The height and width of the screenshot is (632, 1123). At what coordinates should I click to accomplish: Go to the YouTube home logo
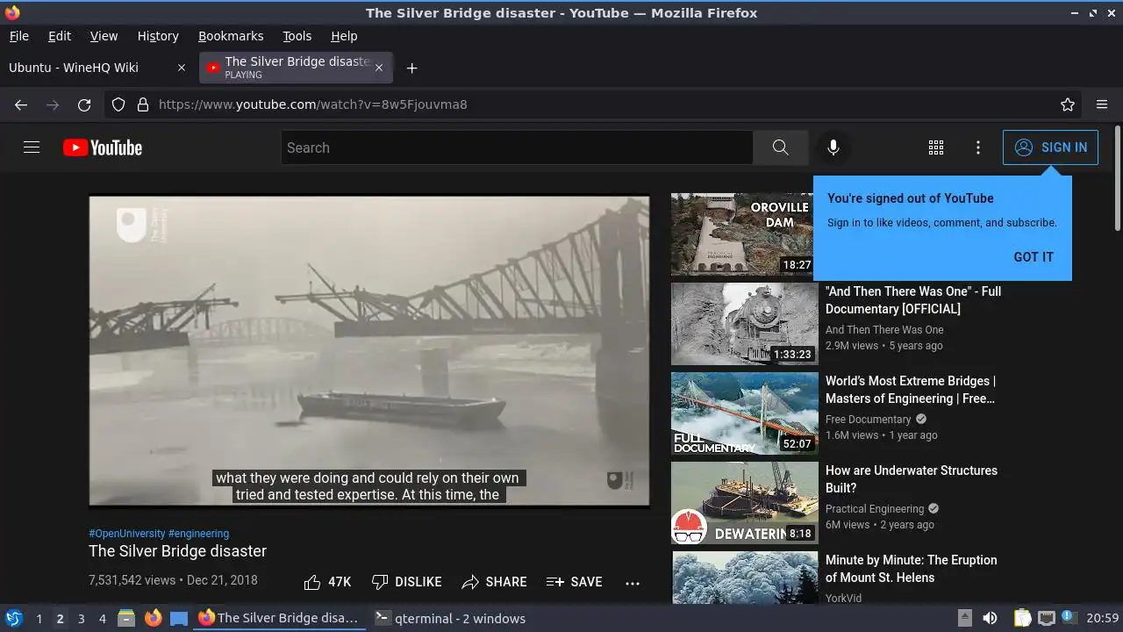coord(103,147)
